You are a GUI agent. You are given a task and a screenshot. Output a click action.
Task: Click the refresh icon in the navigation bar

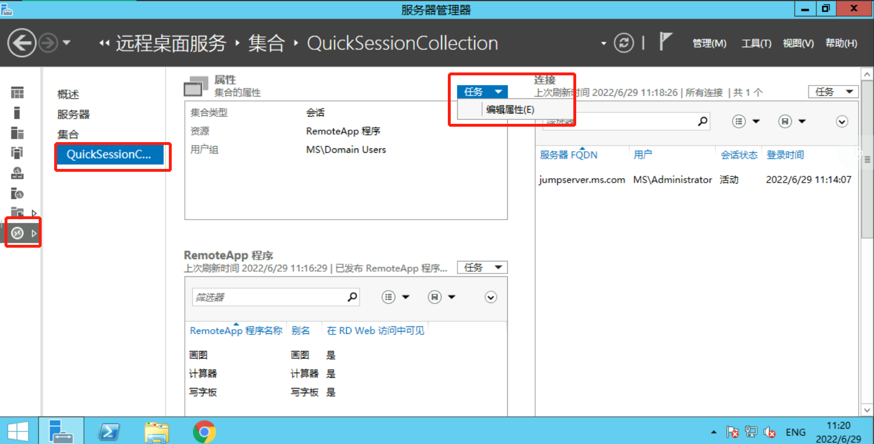[624, 43]
